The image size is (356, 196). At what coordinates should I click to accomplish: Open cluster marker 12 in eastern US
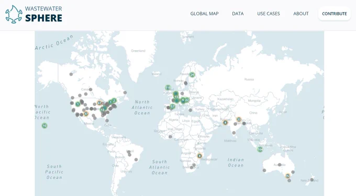103,110
